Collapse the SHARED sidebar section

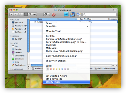tap(10, 36)
